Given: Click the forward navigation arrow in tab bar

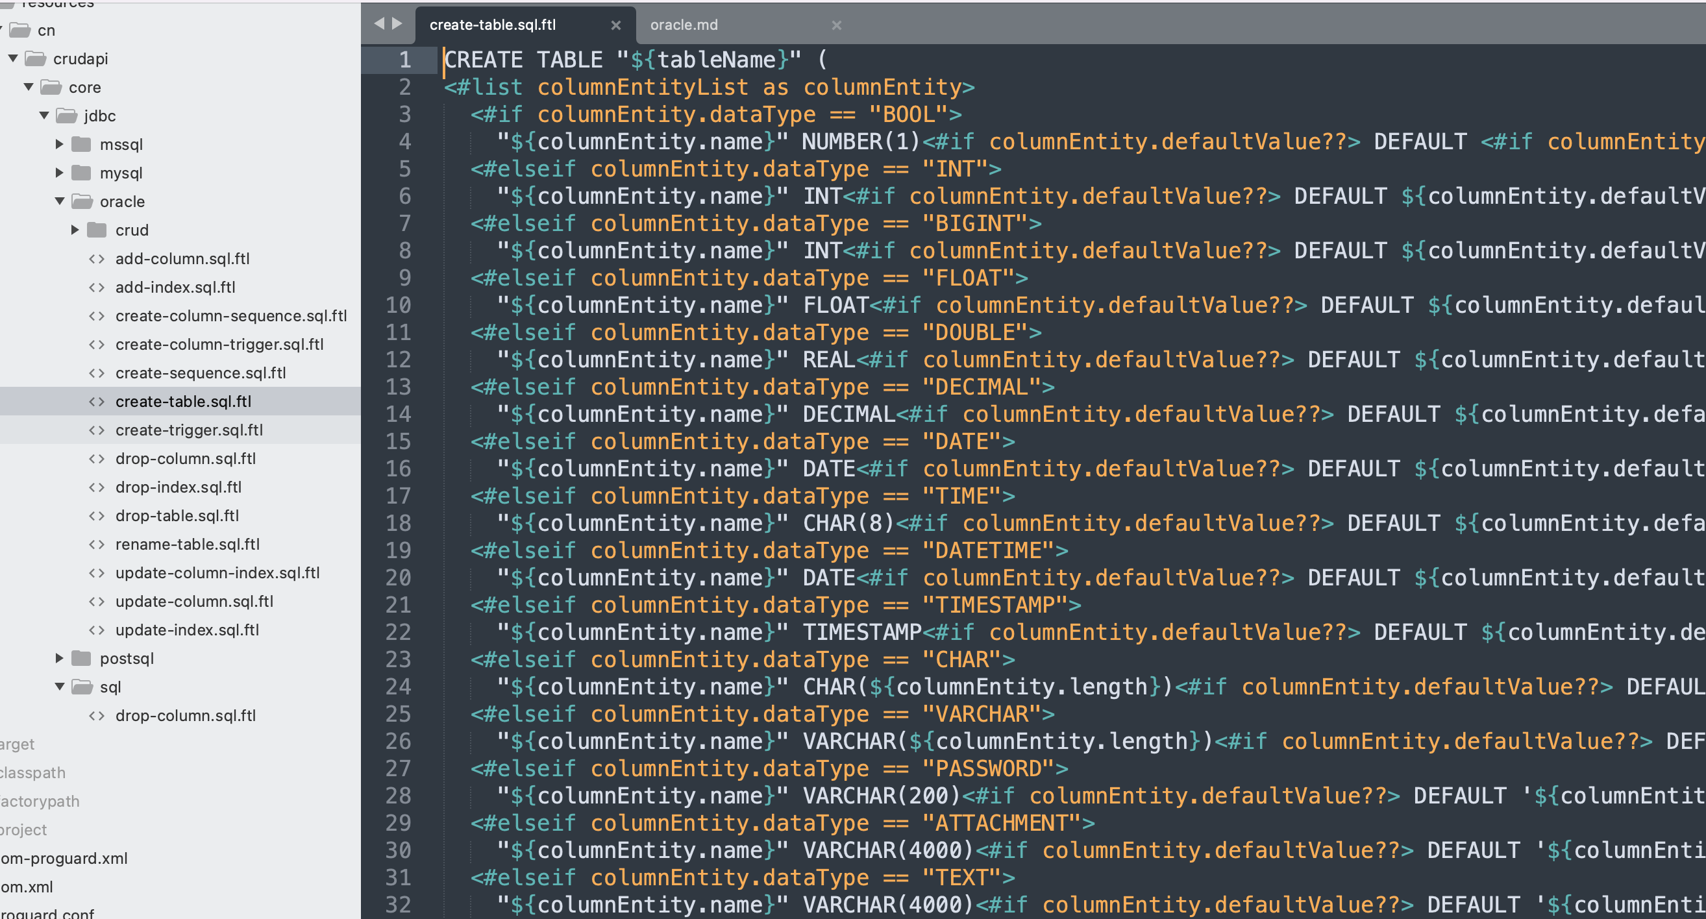Looking at the screenshot, I should coord(397,24).
